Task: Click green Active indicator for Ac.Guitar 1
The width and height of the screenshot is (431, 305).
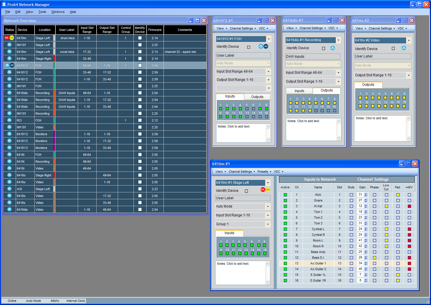Action: tap(285, 263)
